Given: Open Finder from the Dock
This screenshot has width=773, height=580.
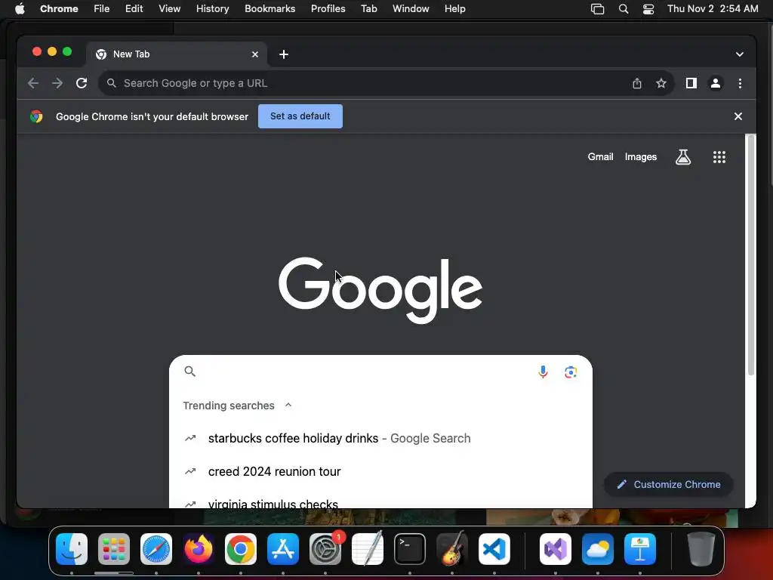Looking at the screenshot, I should (72, 549).
